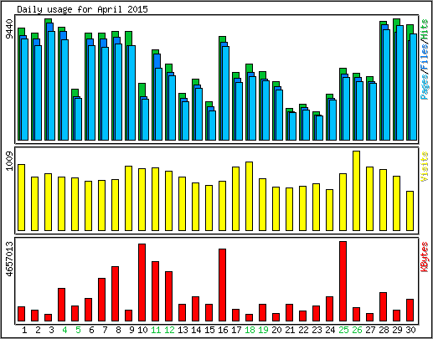Click day label 1 on the x-axis
433x339 pixels.
coord(24,330)
